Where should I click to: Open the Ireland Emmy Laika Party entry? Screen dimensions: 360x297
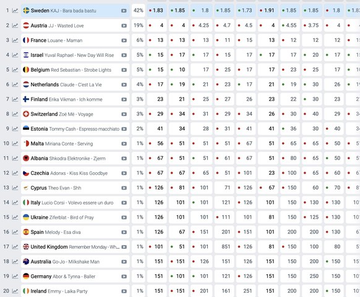(59, 291)
